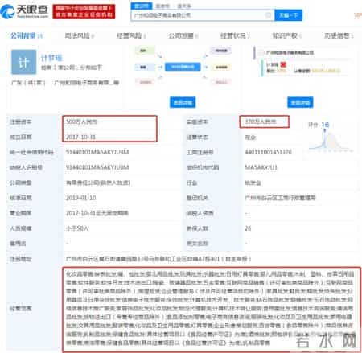Click the company type value 有限责任公司
The image size is (362, 353).
pyautogui.click(x=98, y=183)
